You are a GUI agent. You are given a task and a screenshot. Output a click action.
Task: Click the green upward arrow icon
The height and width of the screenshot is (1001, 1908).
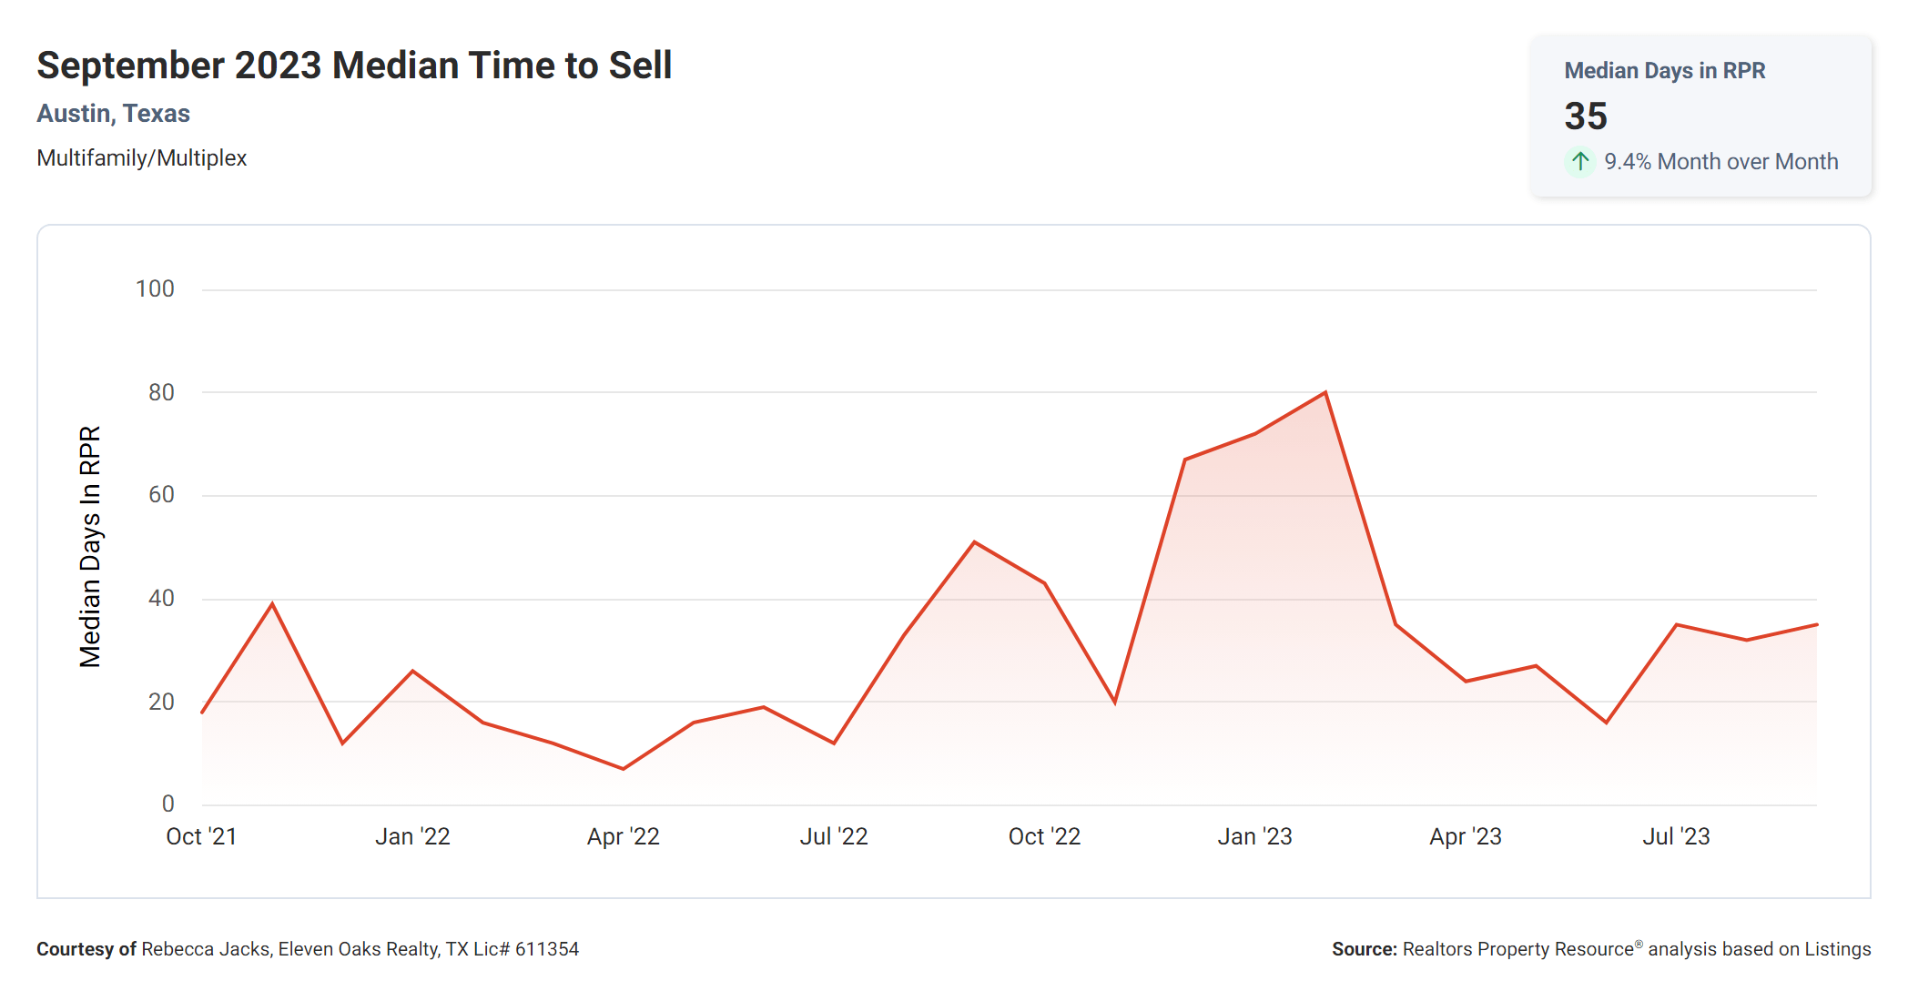coord(1580,162)
